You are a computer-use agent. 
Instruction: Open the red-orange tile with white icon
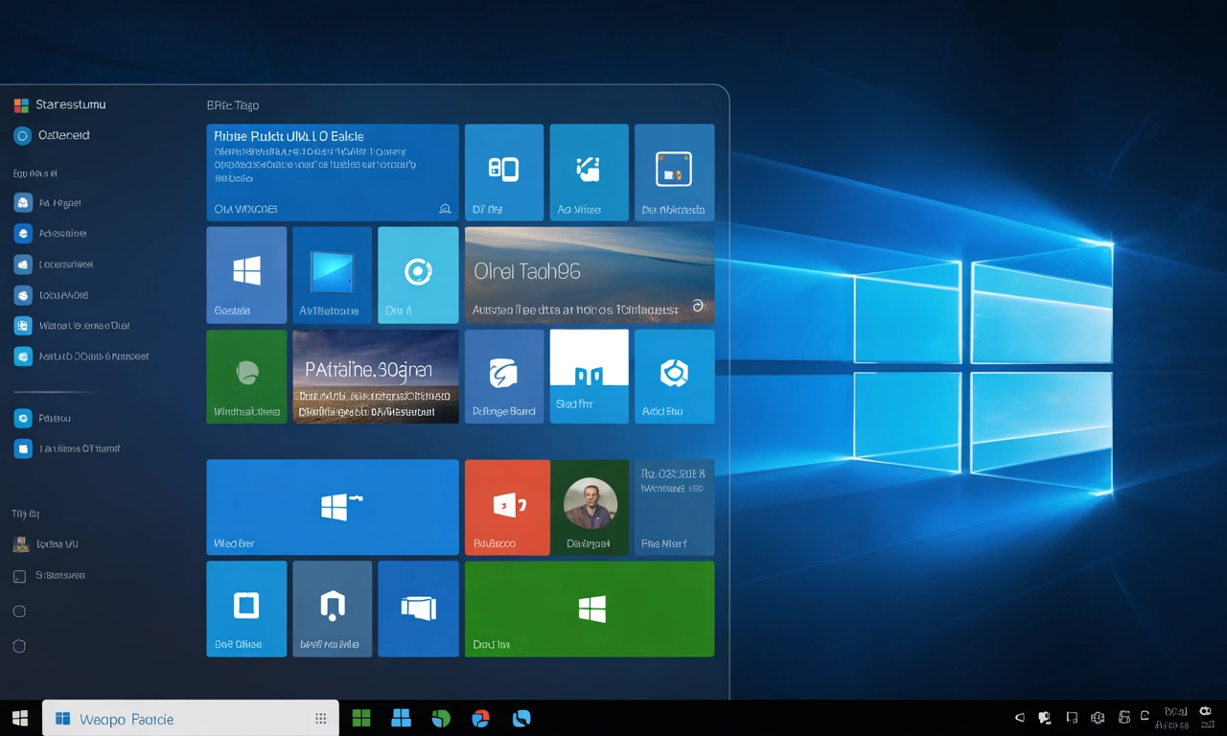[x=507, y=507]
